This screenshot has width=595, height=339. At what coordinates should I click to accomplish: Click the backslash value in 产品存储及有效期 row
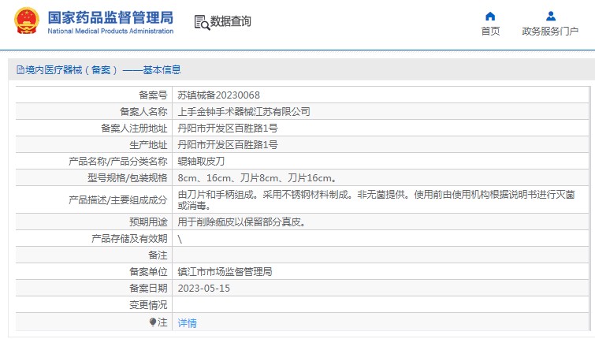tap(180, 239)
